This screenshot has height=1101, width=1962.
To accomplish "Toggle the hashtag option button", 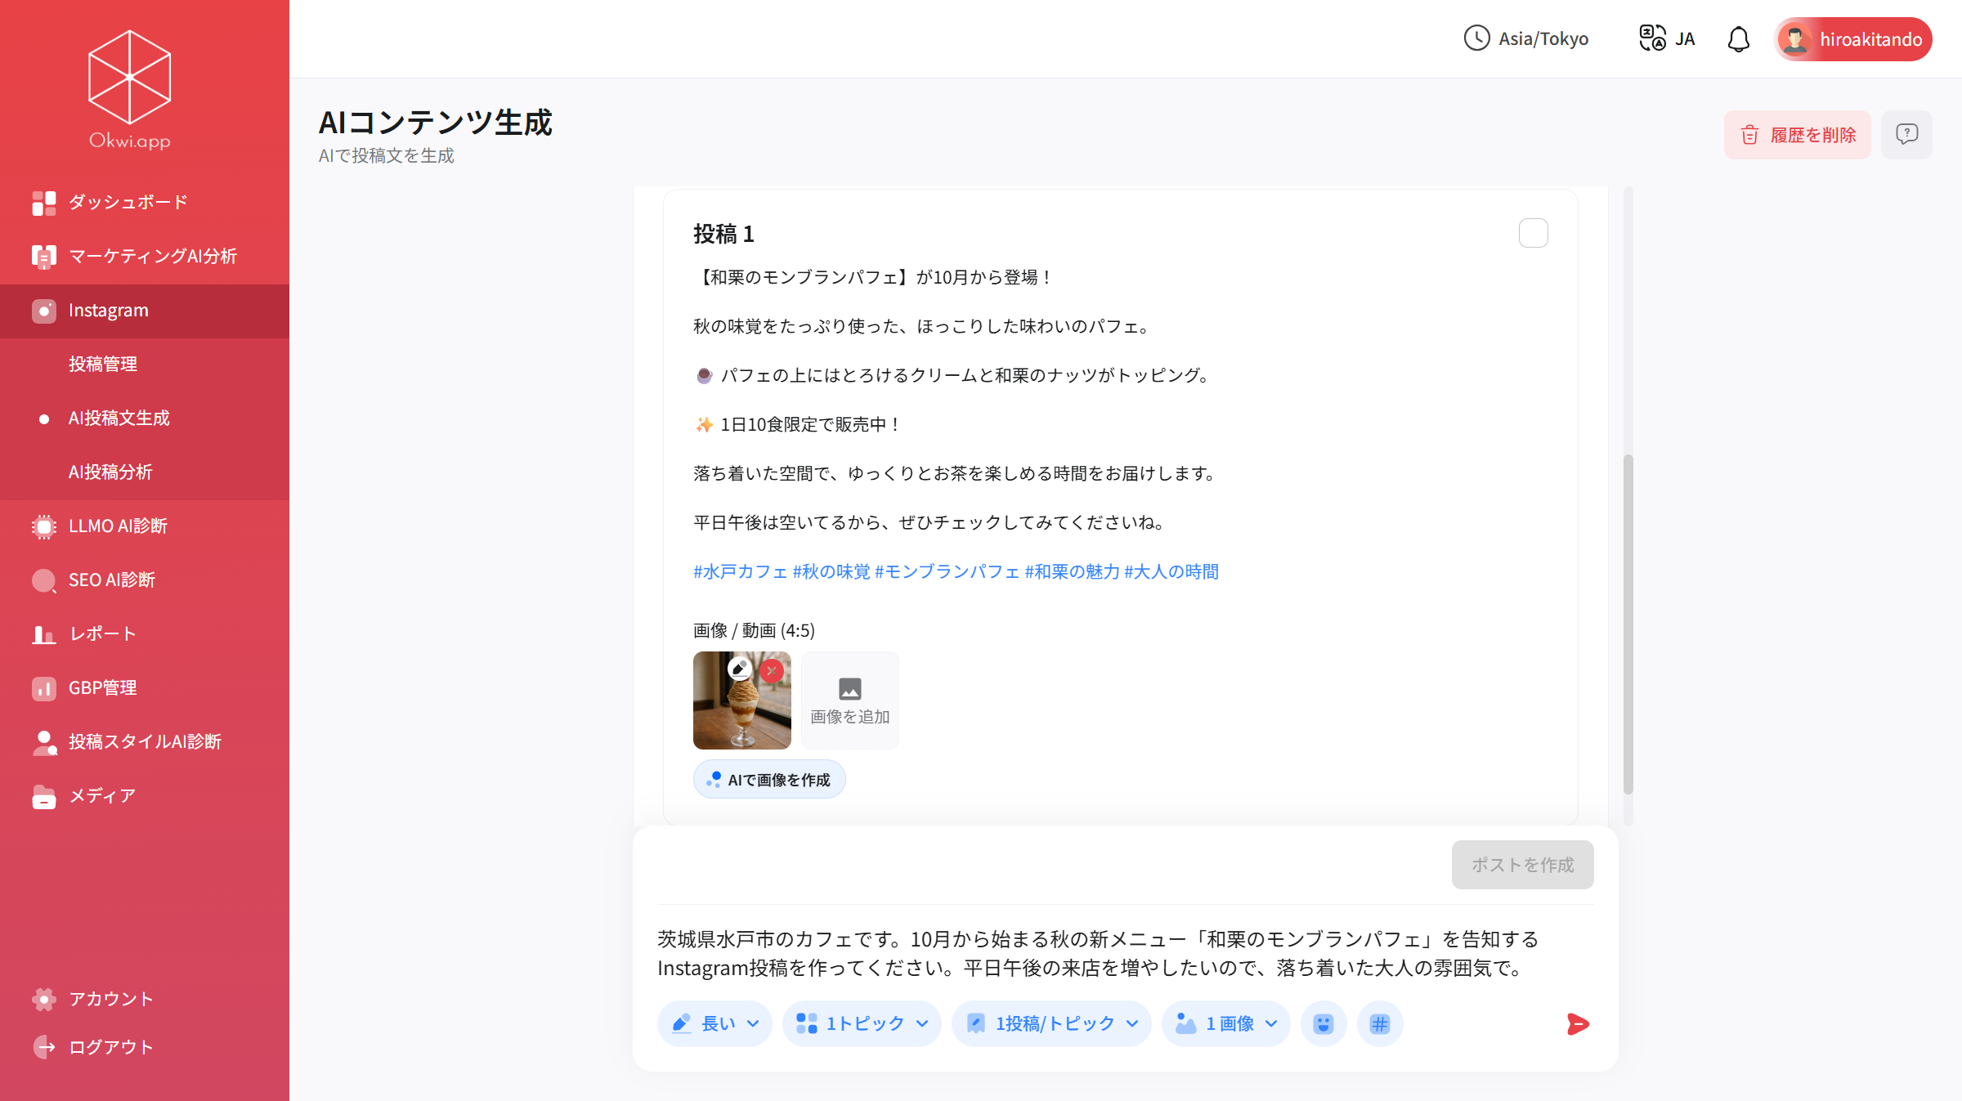I will 1380,1023.
